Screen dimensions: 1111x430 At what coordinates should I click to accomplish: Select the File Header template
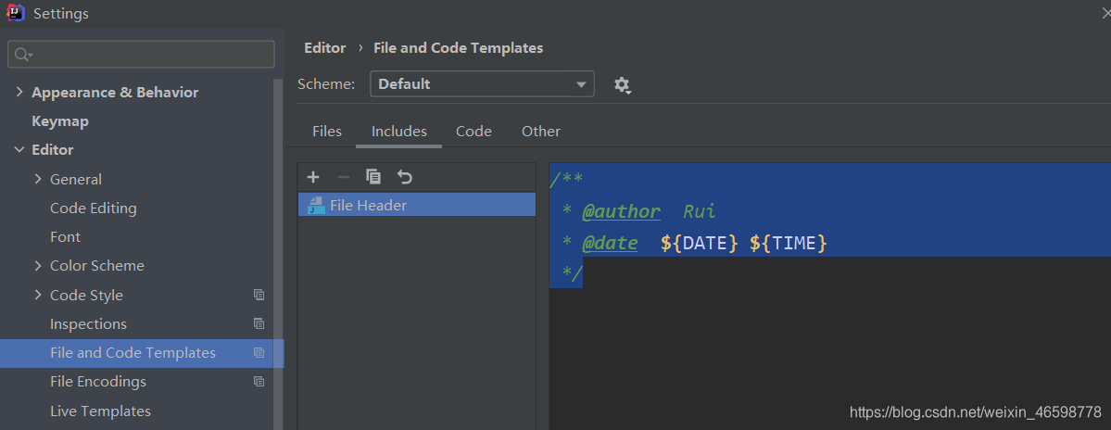417,206
